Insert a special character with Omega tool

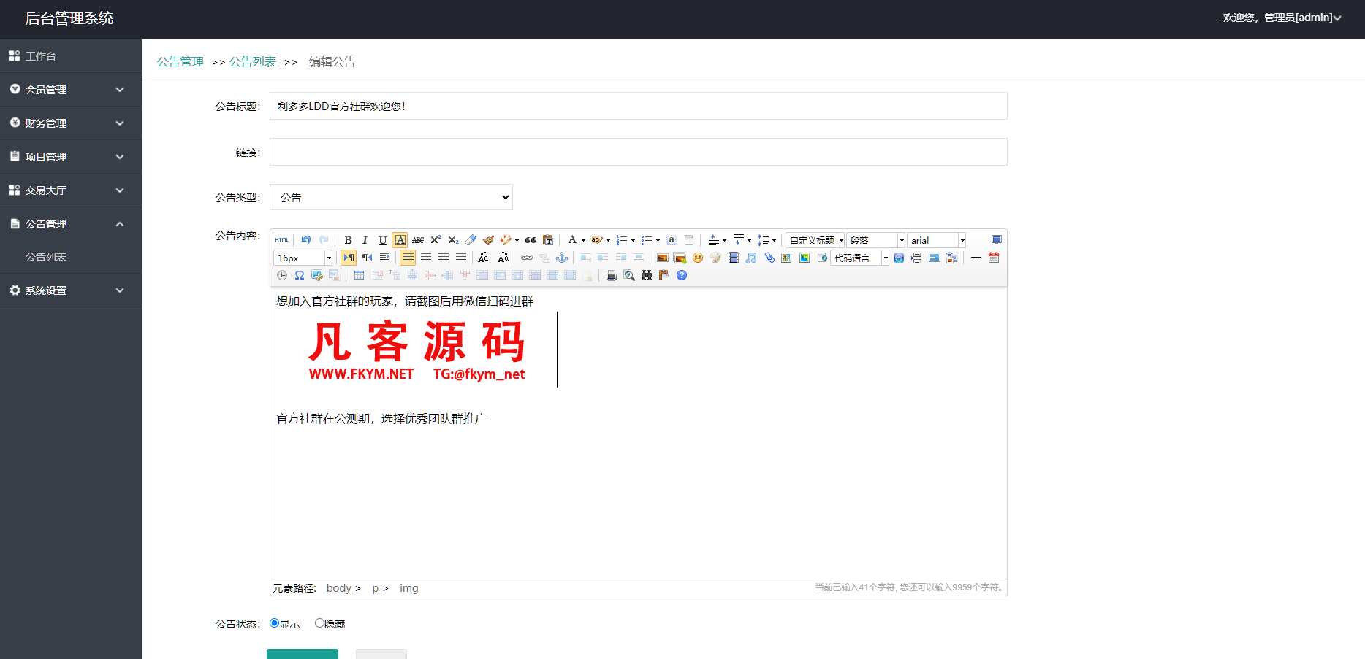tap(299, 275)
